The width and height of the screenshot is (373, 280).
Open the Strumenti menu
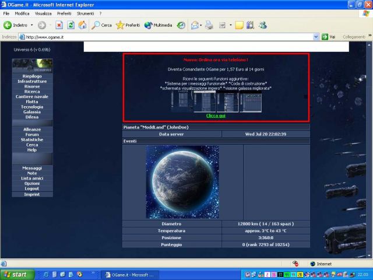tap(85, 13)
